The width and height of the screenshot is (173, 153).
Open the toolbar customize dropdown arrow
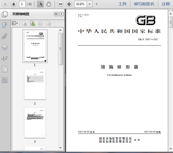point(97,4)
